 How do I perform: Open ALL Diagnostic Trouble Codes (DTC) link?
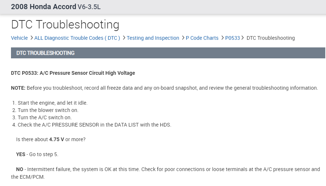tap(77, 38)
